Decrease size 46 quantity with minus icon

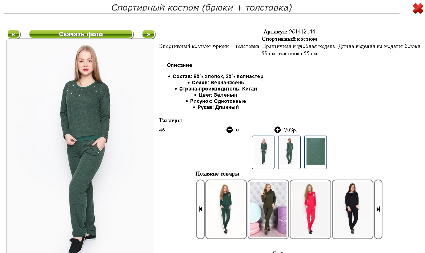tap(229, 130)
